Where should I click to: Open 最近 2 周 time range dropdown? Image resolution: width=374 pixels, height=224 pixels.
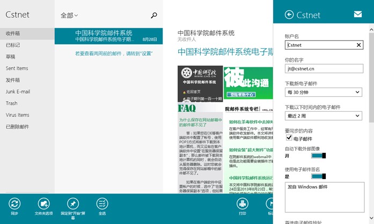(x=324, y=115)
